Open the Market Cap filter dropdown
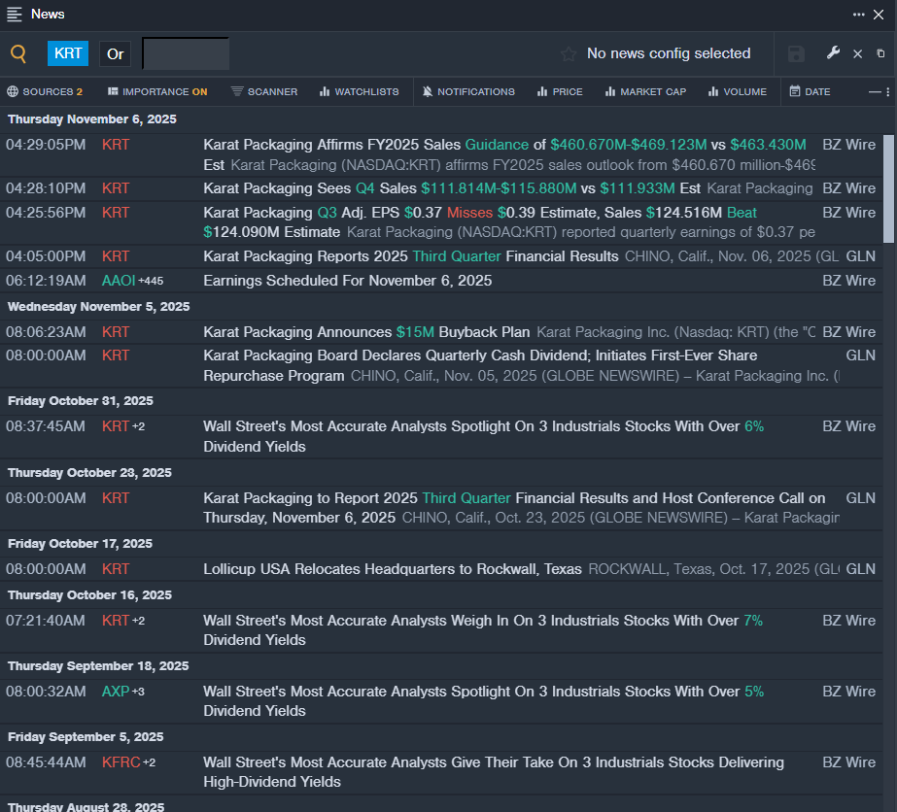 click(x=644, y=91)
